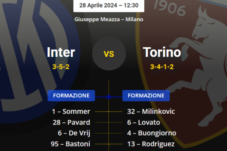Click the blue dot between the Formazione buttons
The image size is (227, 151).
[x=109, y=97]
